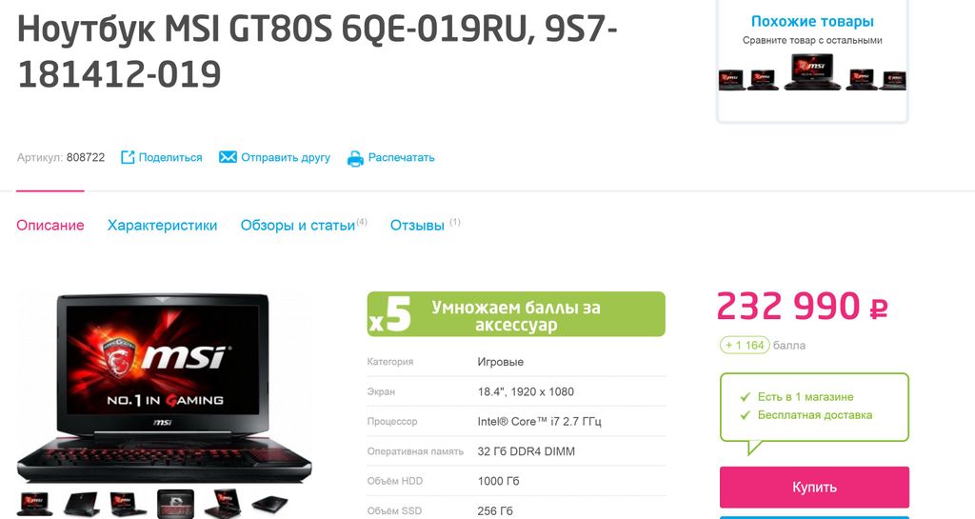Click the Есть в 1 магазине availability text
Screen dimensions: 975x519
[806, 396]
